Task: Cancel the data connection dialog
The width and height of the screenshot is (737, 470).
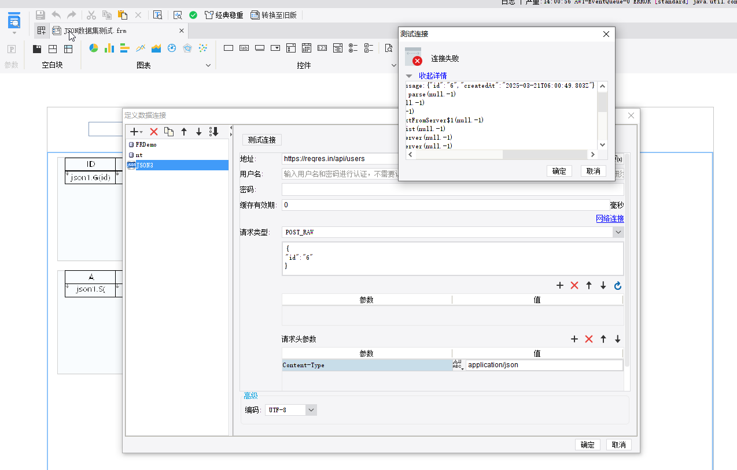Action: pyautogui.click(x=619, y=445)
